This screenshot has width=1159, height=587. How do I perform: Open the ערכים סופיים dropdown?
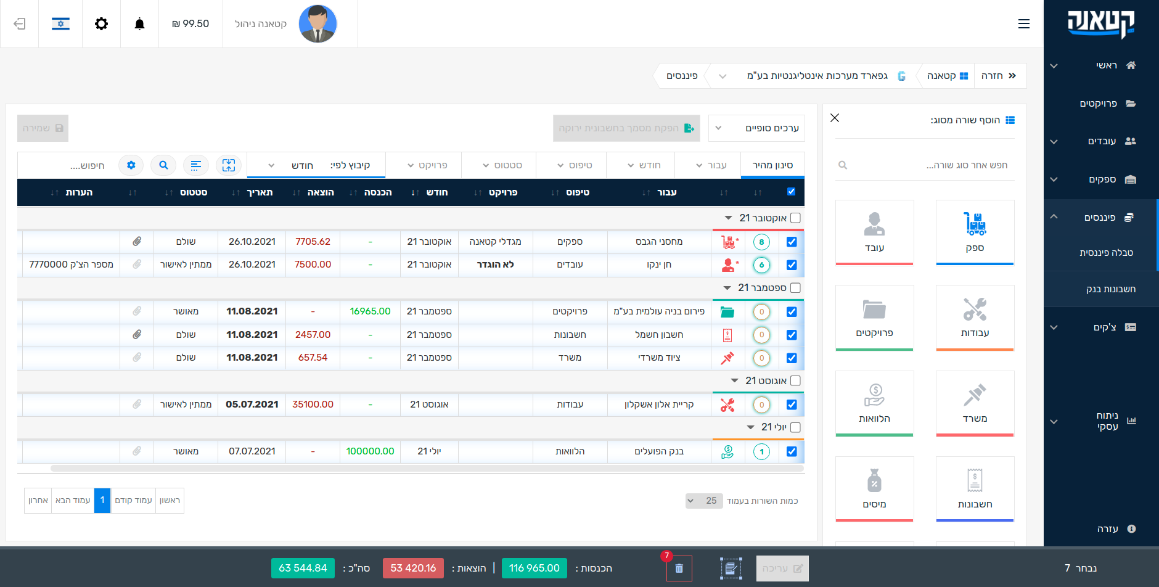(757, 128)
